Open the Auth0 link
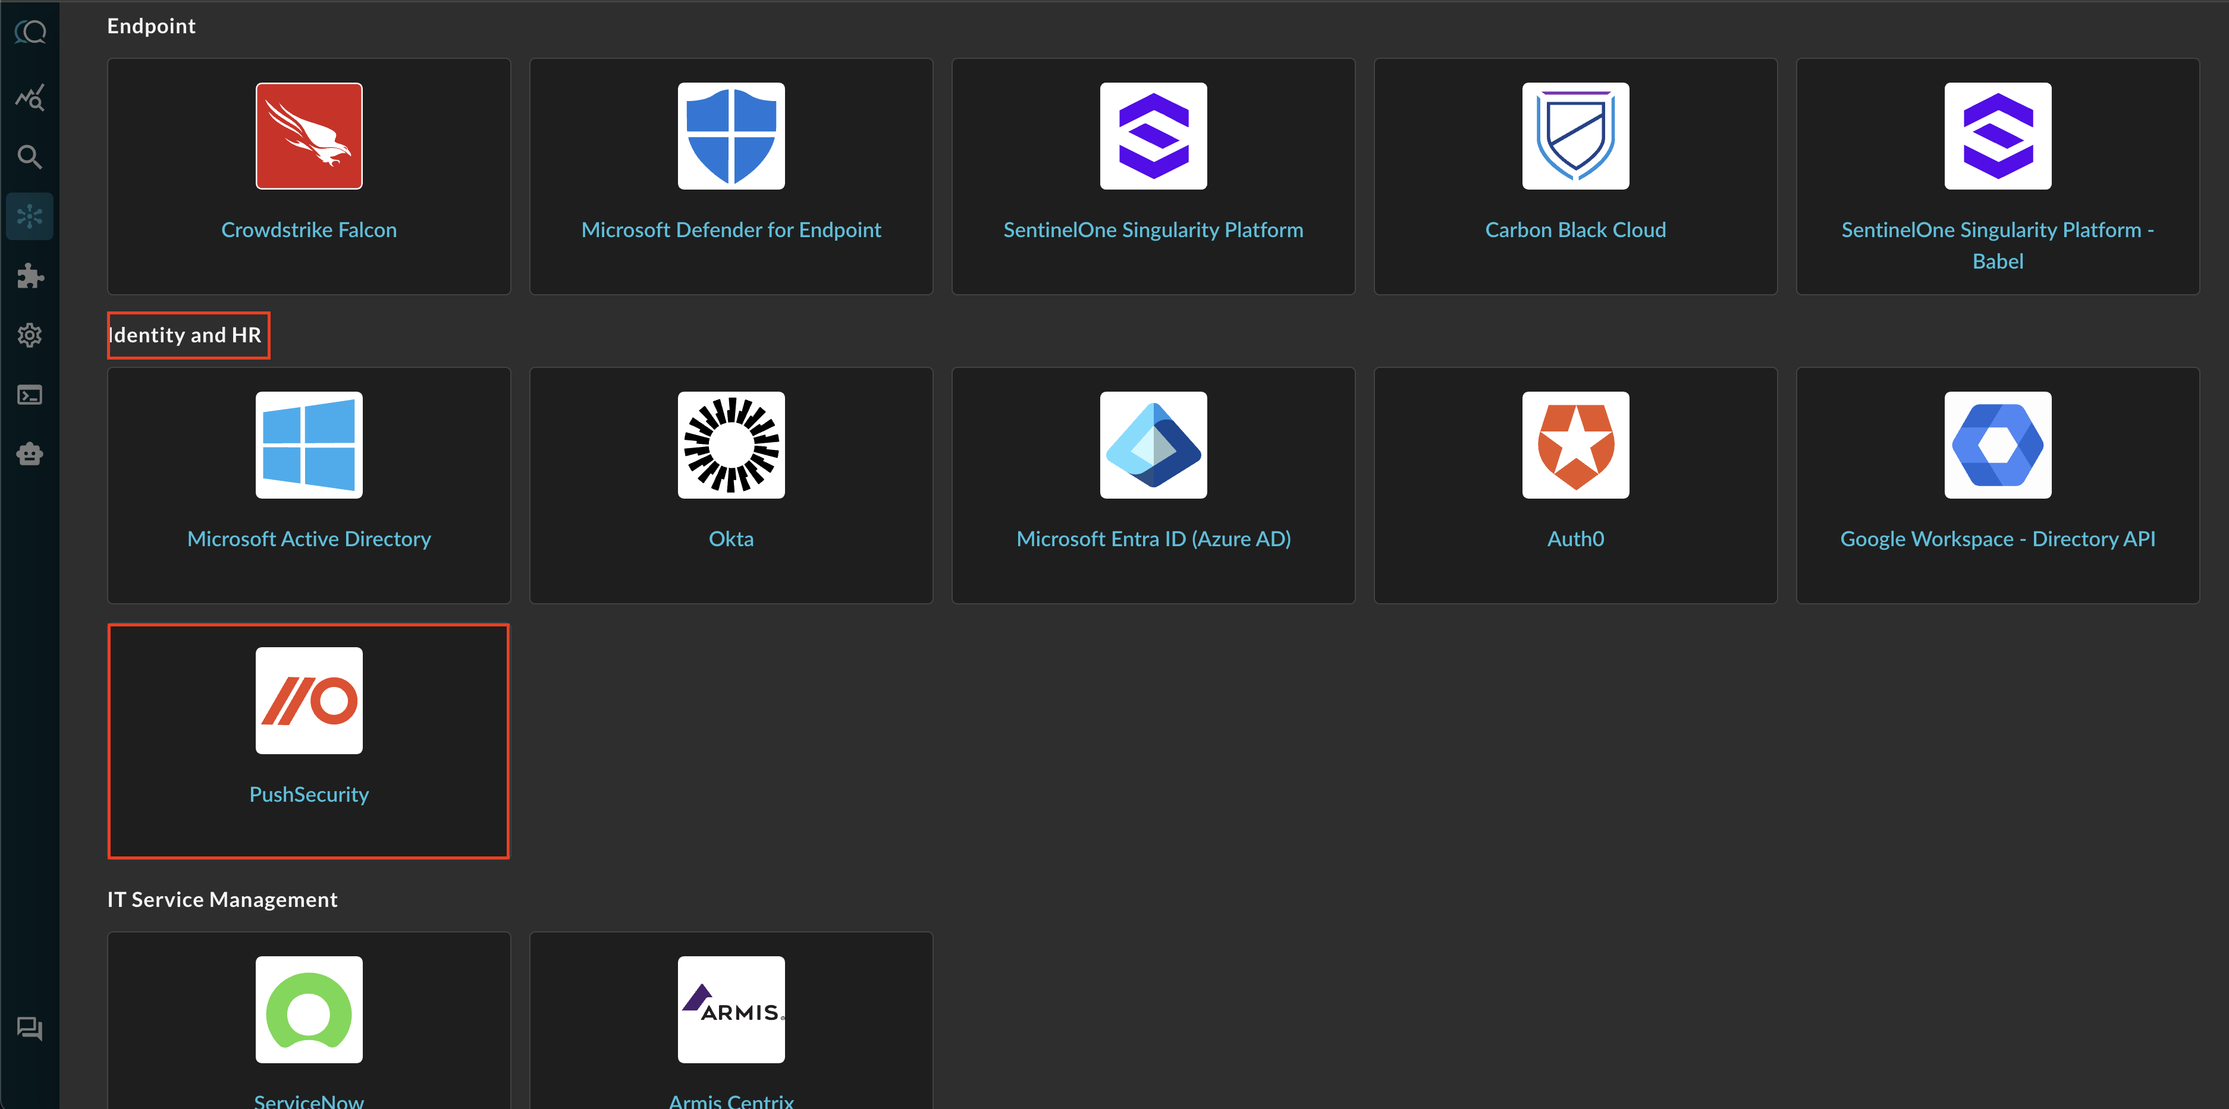 click(1575, 540)
